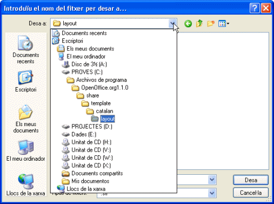Click the Cancel·la button
Image resolution: width=274 pixels, height=204 pixels.
(251, 193)
